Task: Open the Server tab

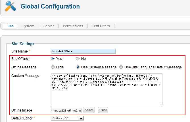Action: pyautogui.click(x=49, y=26)
